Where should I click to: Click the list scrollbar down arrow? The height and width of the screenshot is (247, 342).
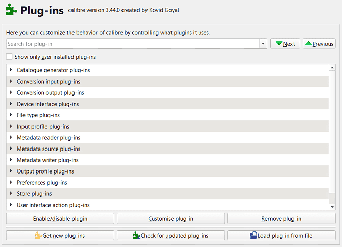(332, 206)
